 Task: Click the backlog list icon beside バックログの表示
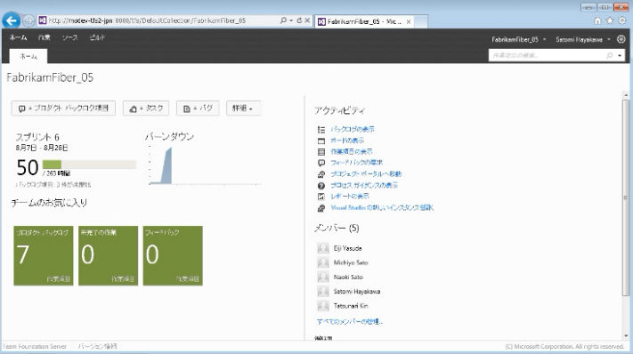[321, 130]
